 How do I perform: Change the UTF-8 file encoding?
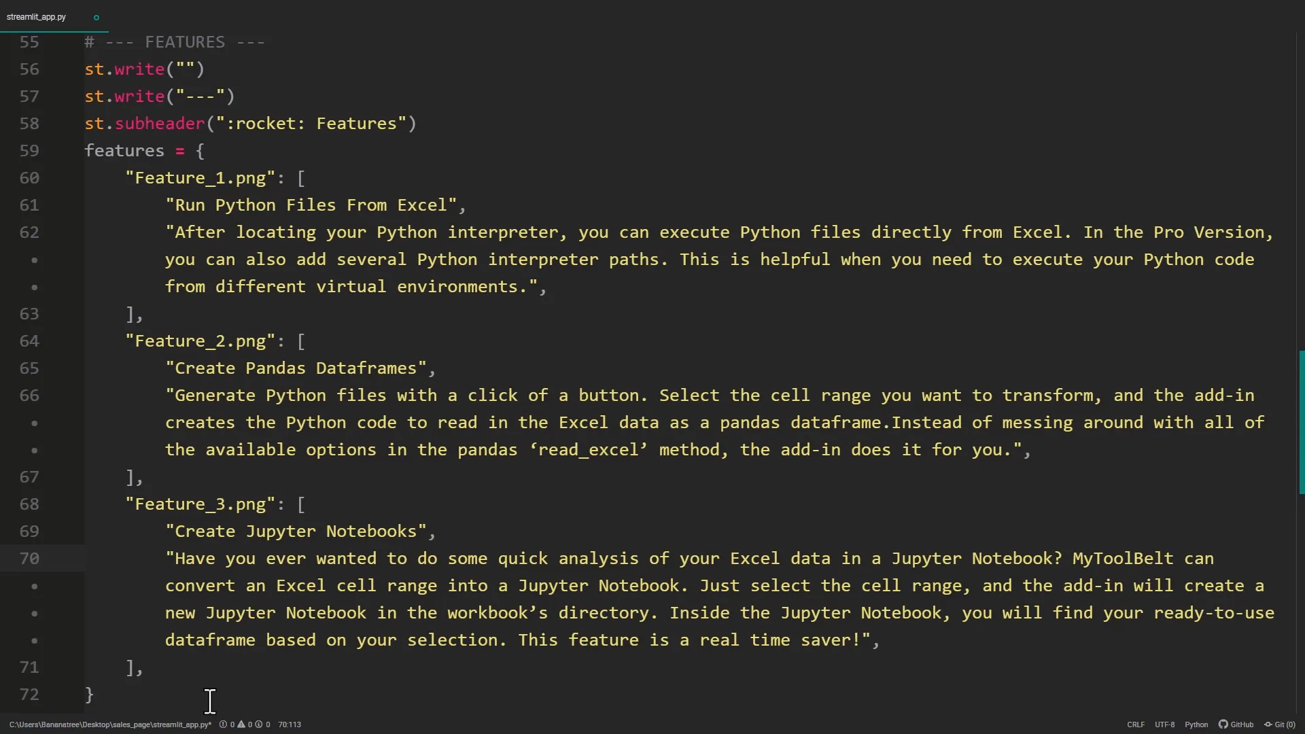click(1164, 724)
